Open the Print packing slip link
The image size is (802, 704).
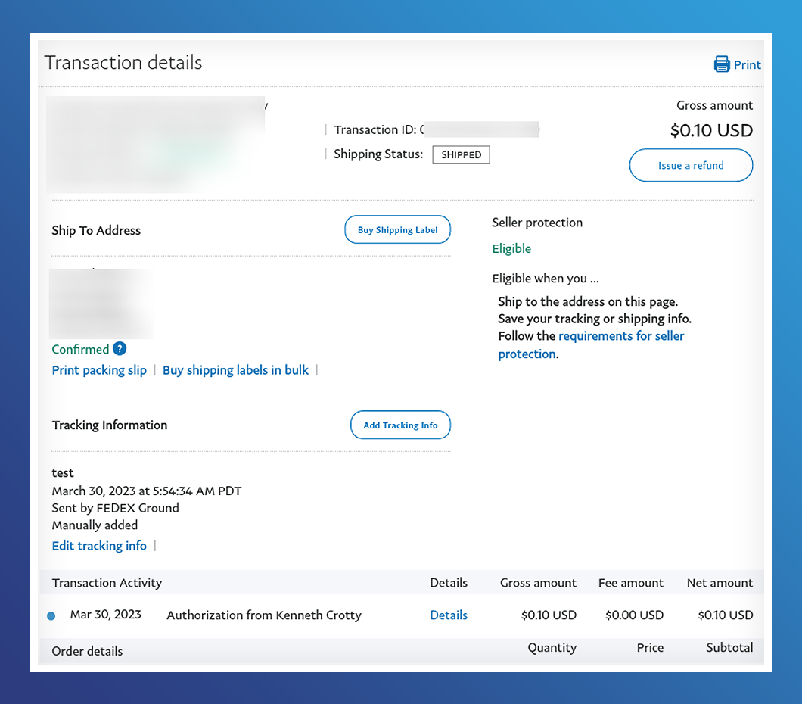(x=99, y=370)
